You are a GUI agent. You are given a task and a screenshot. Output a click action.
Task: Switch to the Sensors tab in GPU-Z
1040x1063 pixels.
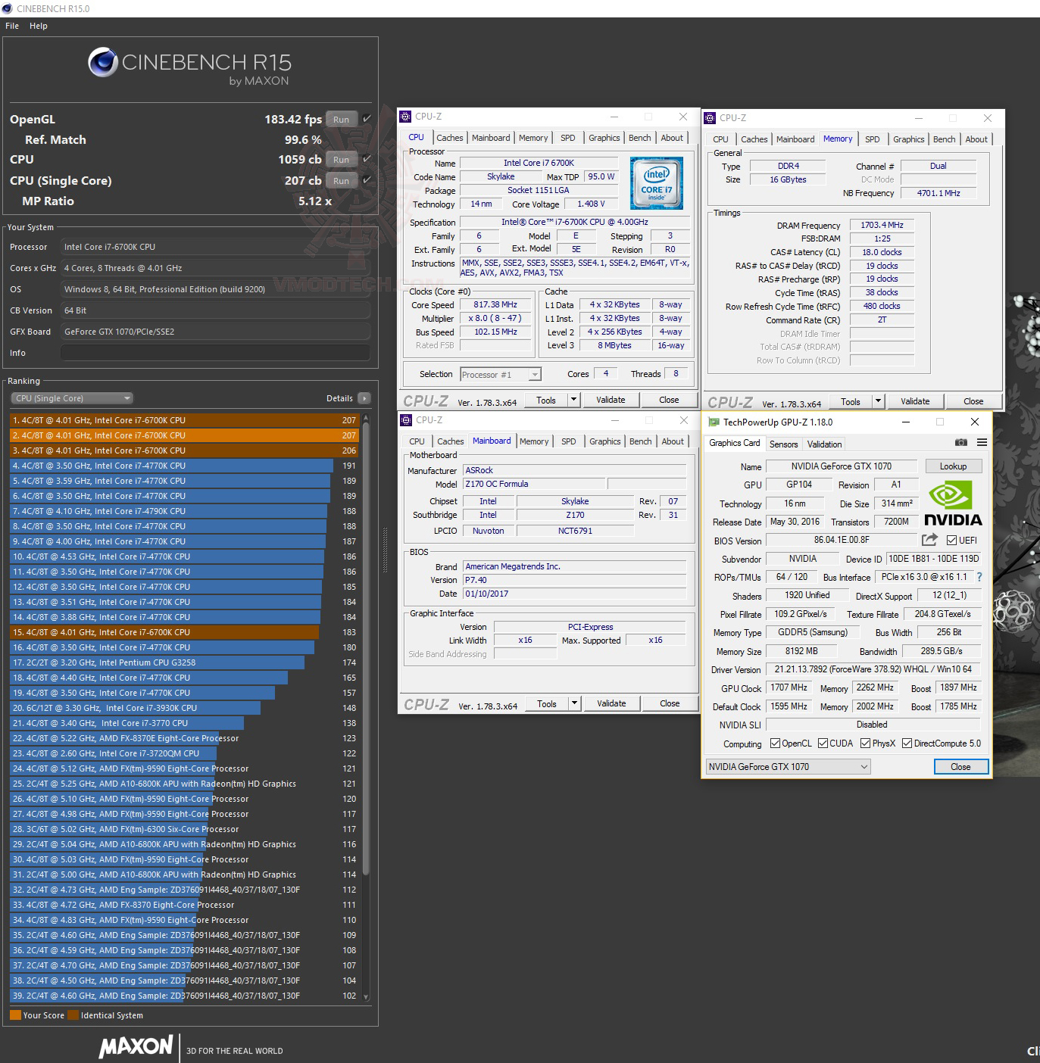pos(783,444)
